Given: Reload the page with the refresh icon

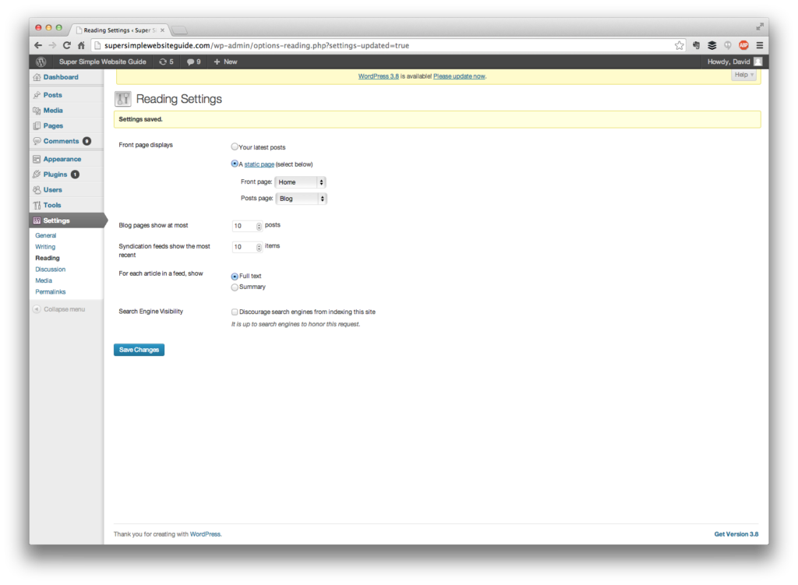Looking at the screenshot, I should pyautogui.click(x=67, y=45).
